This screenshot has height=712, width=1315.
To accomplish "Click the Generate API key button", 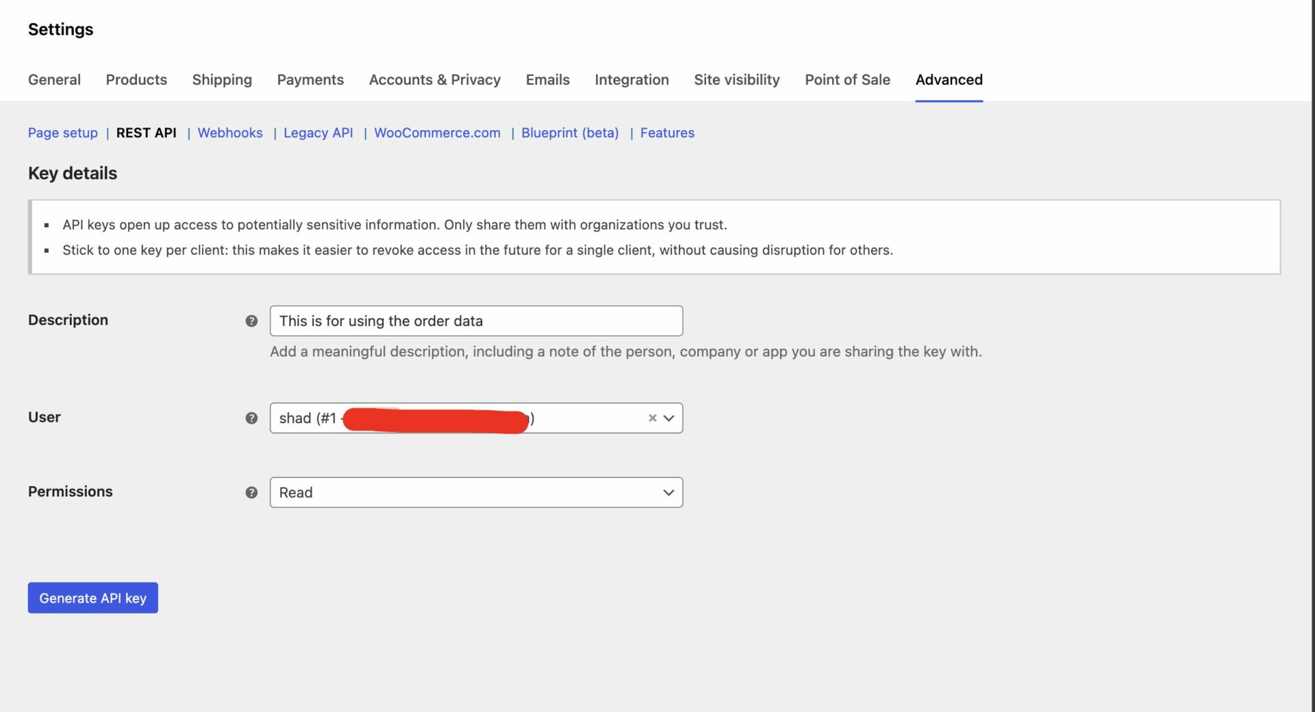I will click(92, 598).
